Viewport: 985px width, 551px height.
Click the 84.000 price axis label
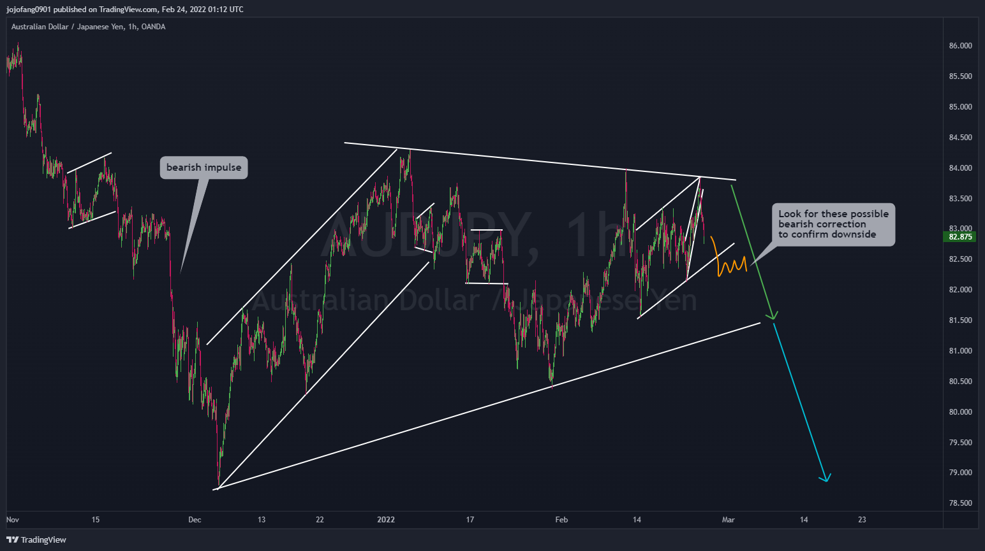(x=960, y=168)
